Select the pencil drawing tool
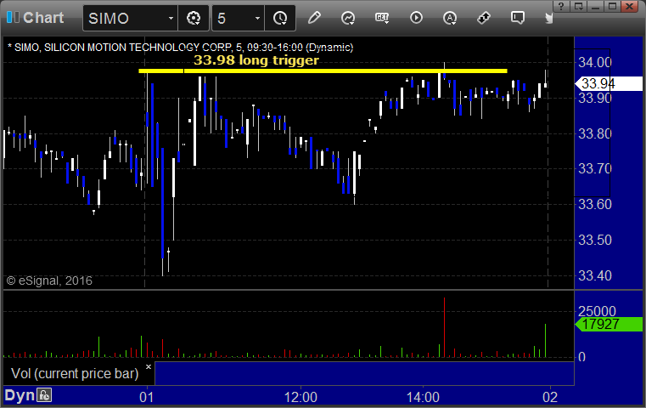646x408 pixels. pos(314,18)
